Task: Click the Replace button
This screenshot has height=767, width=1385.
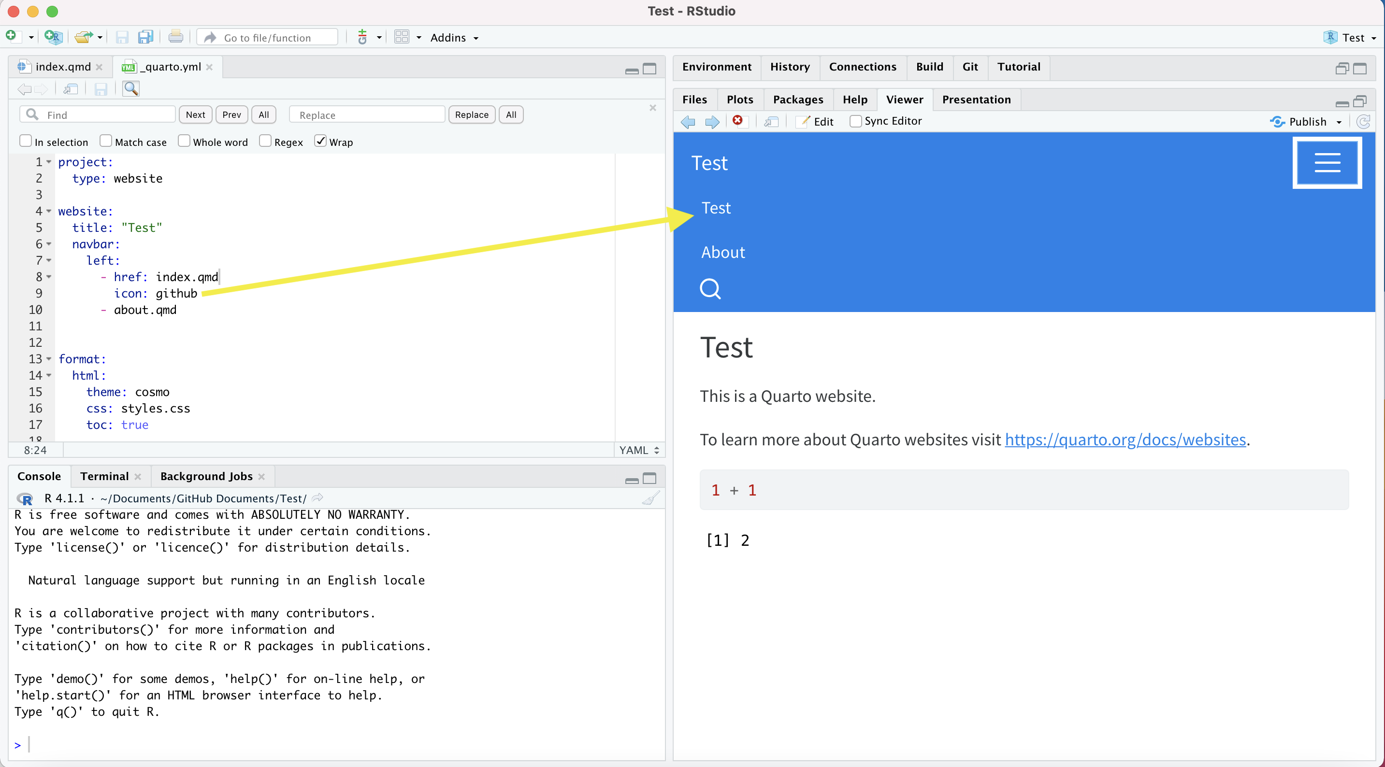Action: 472,114
